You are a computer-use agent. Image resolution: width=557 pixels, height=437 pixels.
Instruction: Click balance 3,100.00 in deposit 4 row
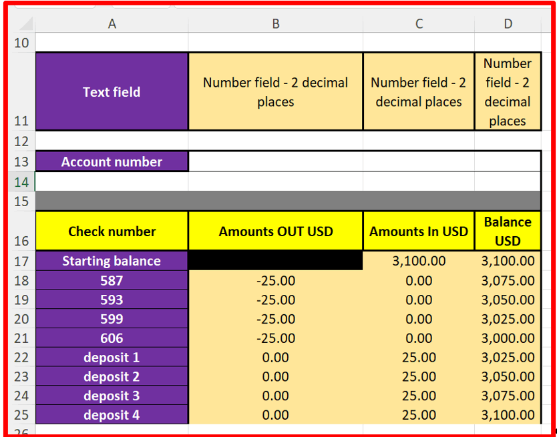pyautogui.click(x=508, y=414)
